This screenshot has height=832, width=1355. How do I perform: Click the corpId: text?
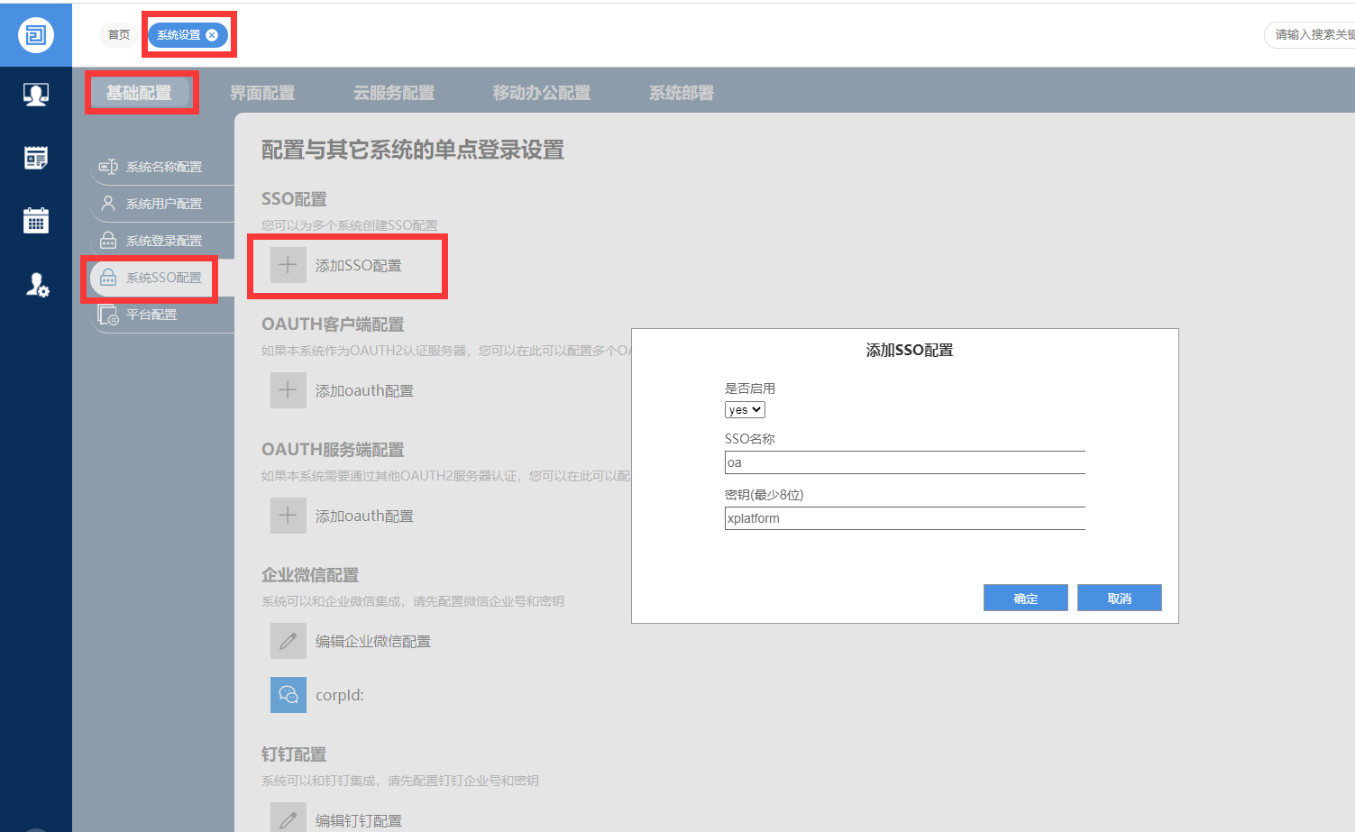pos(340,696)
